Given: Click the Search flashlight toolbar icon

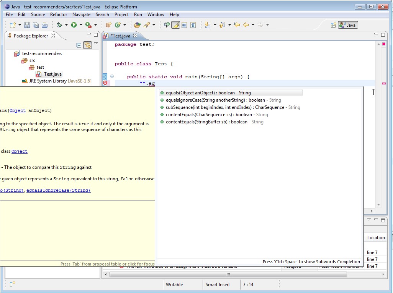Looking at the screenshot, I should pyautogui.click(x=147, y=25).
